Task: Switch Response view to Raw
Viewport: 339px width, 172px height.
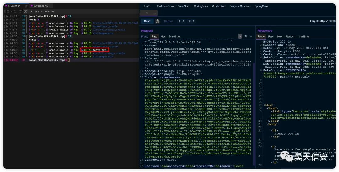Action: (x=271, y=36)
